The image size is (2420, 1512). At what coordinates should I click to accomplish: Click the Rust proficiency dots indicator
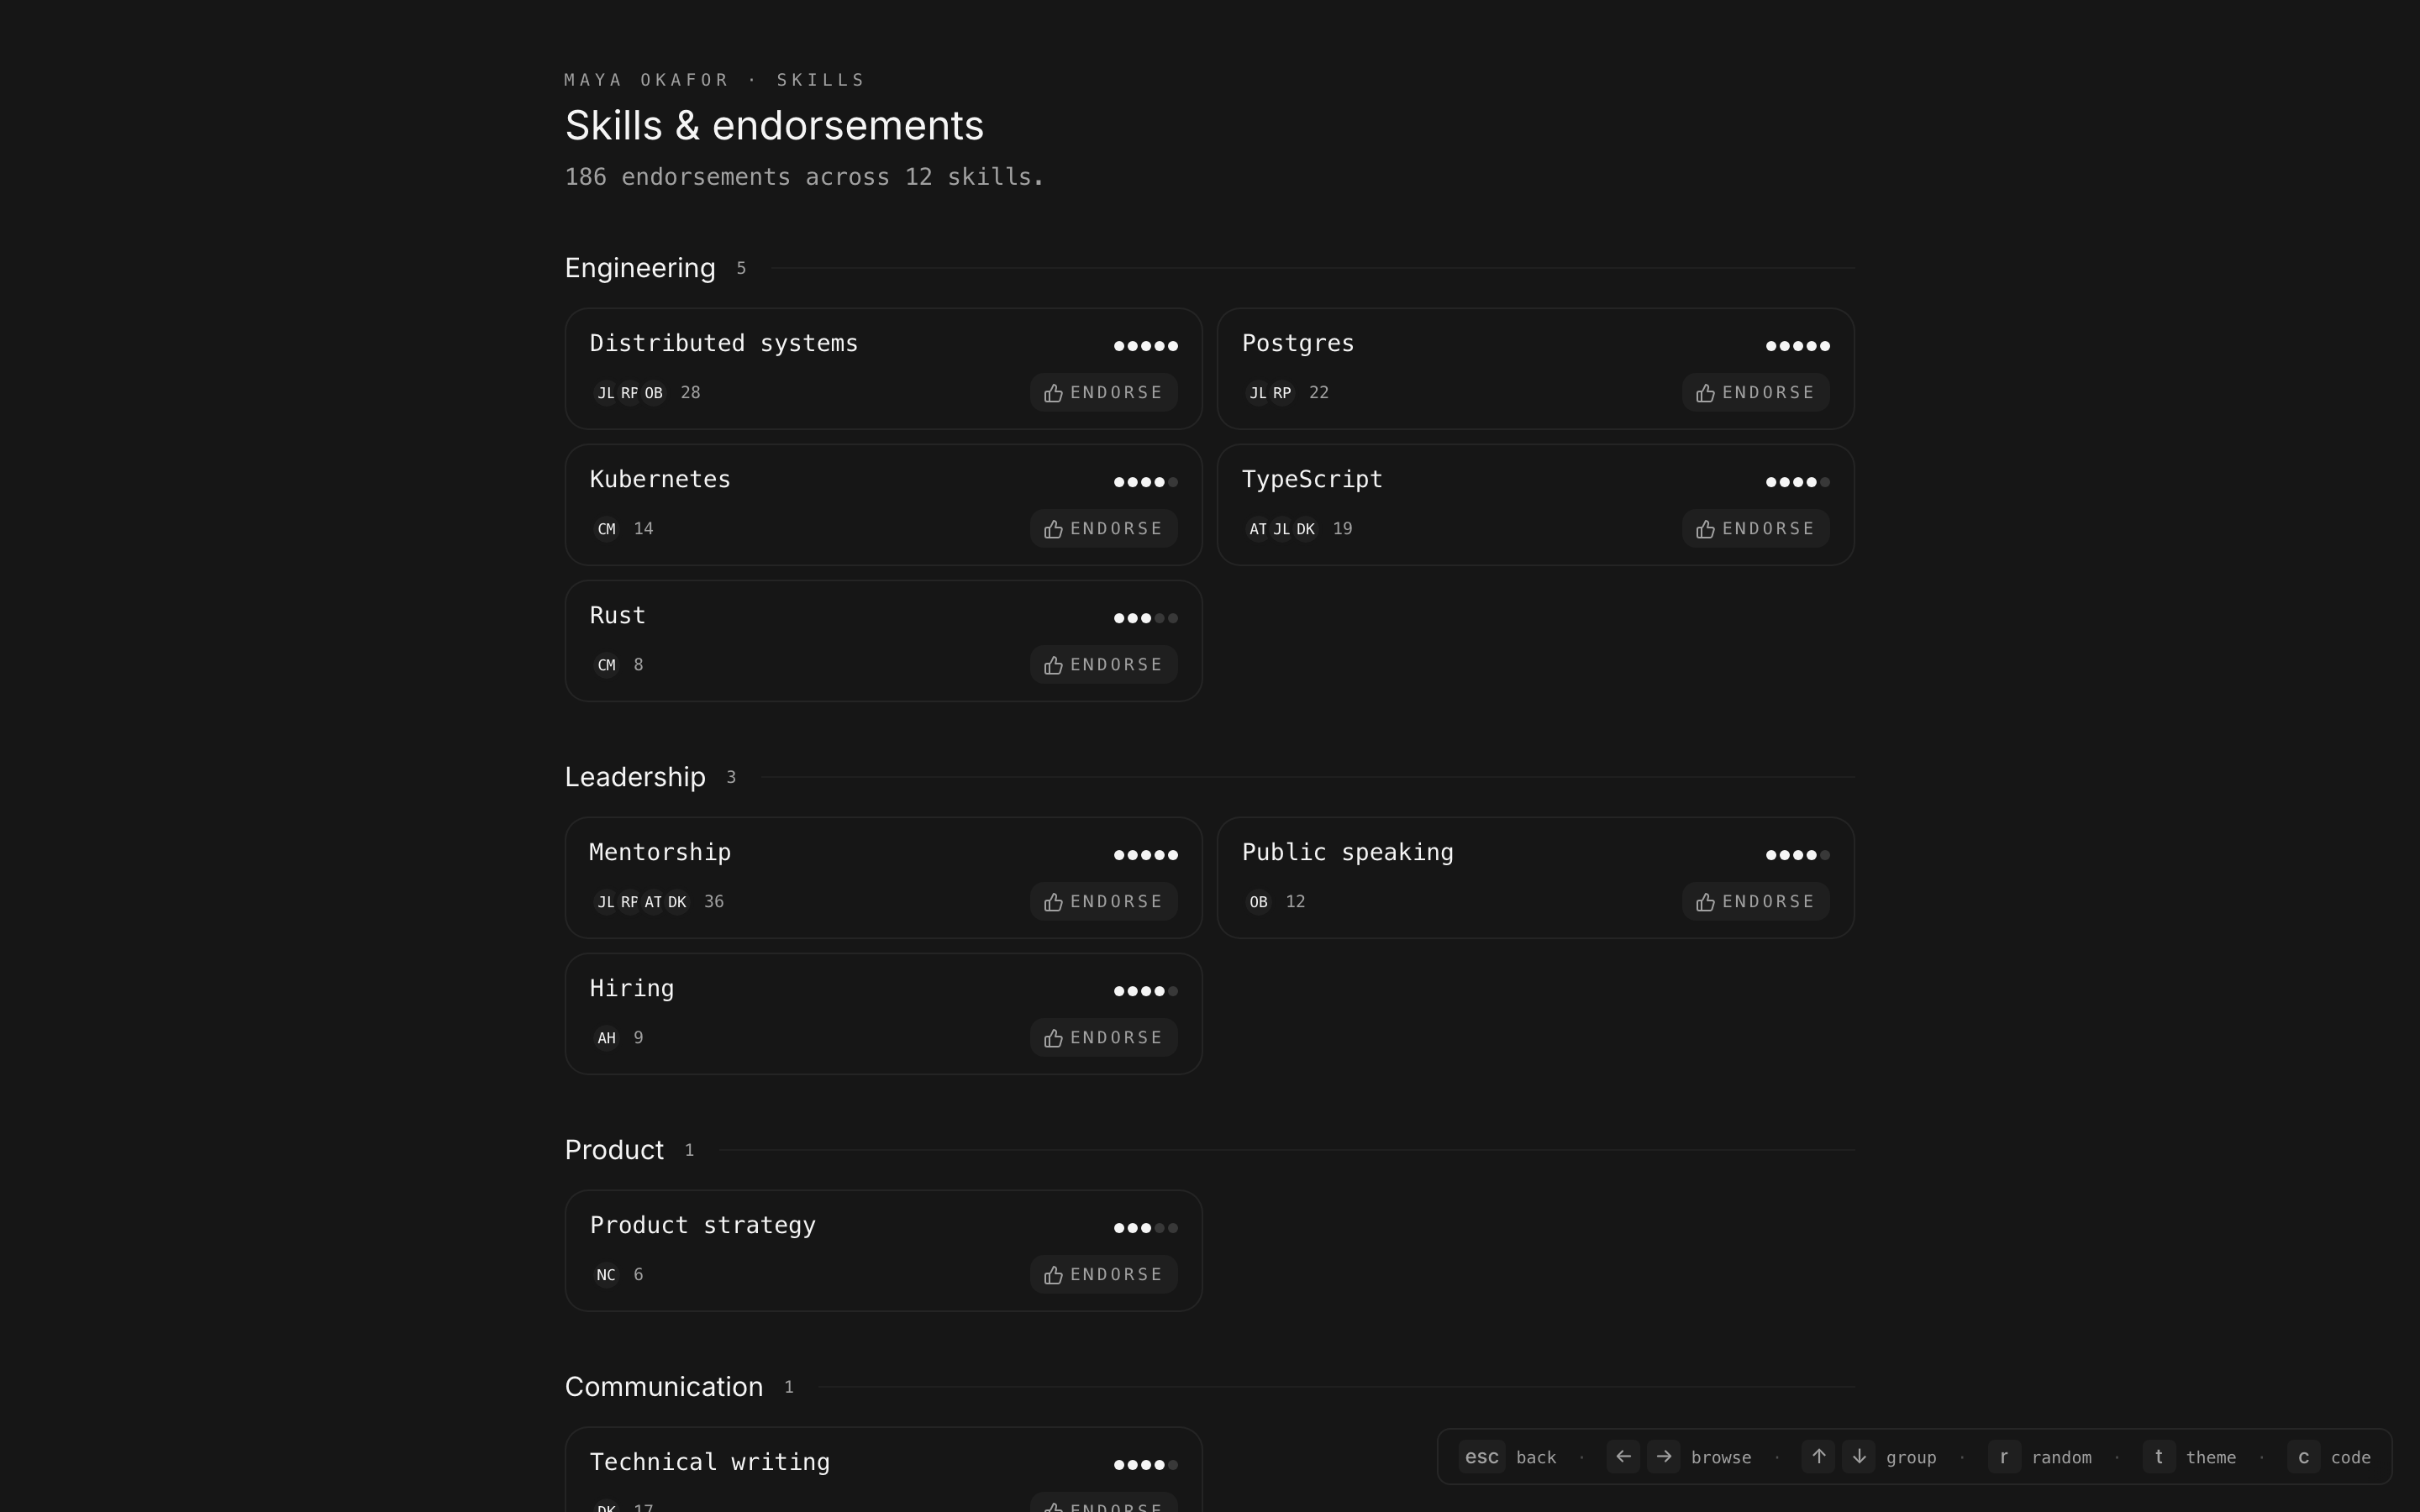point(1145,618)
